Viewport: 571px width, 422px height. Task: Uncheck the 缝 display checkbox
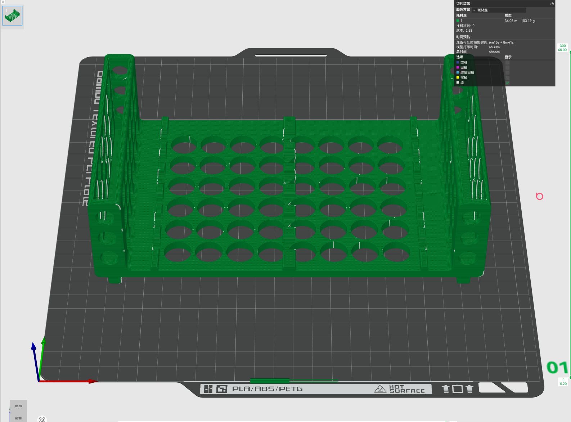(x=507, y=83)
